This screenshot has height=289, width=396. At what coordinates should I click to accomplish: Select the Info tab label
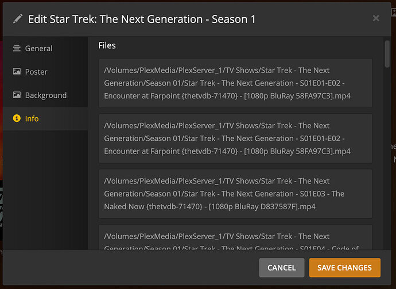[32, 119]
